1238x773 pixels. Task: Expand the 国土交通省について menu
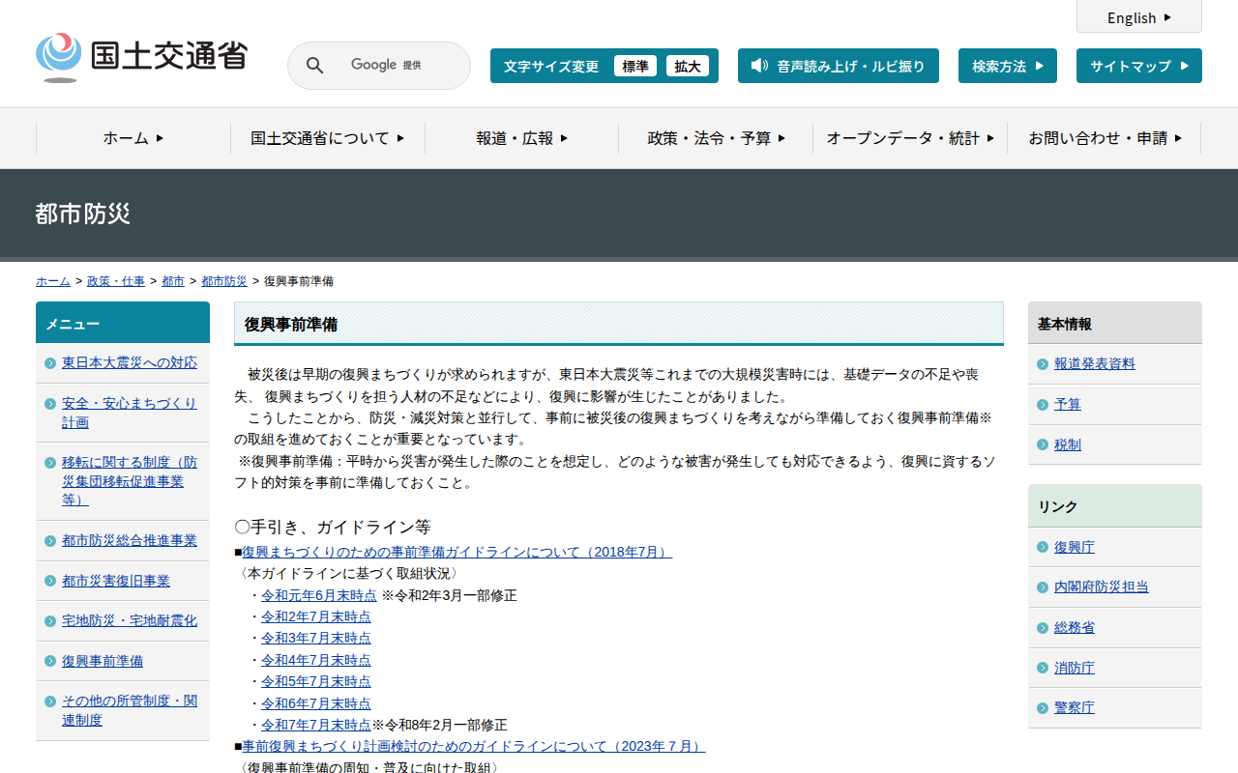tap(328, 138)
